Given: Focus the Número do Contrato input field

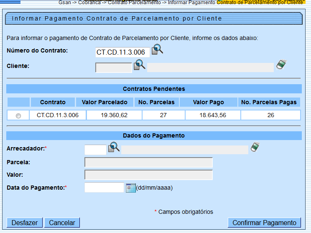Looking at the screenshot, I should click(x=122, y=52).
